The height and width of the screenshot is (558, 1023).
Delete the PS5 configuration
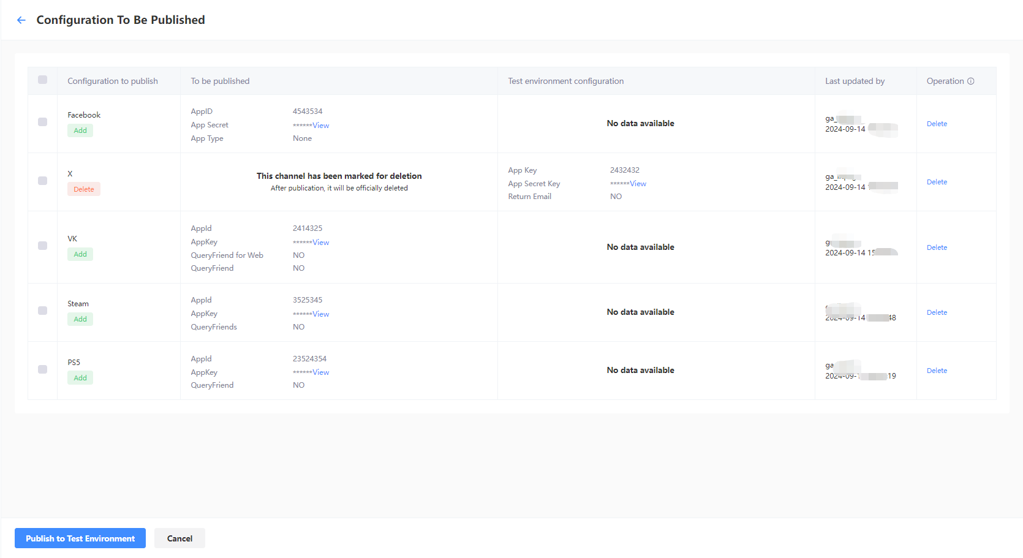pos(937,370)
